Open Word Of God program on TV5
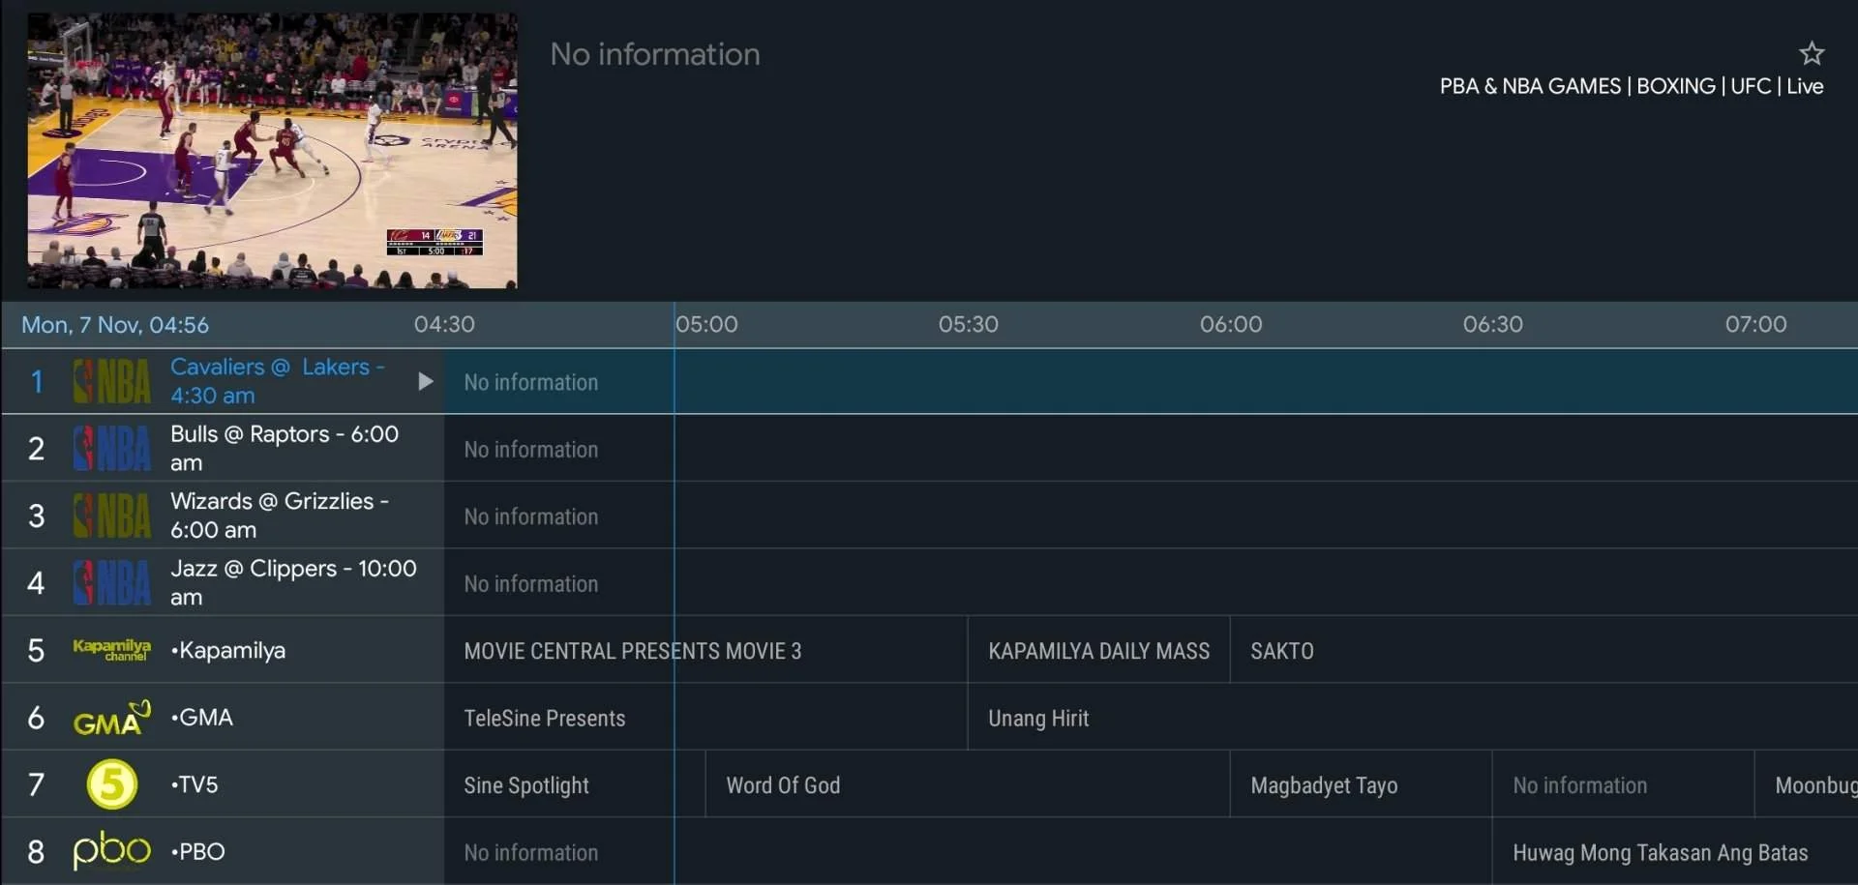 point(968,784)
